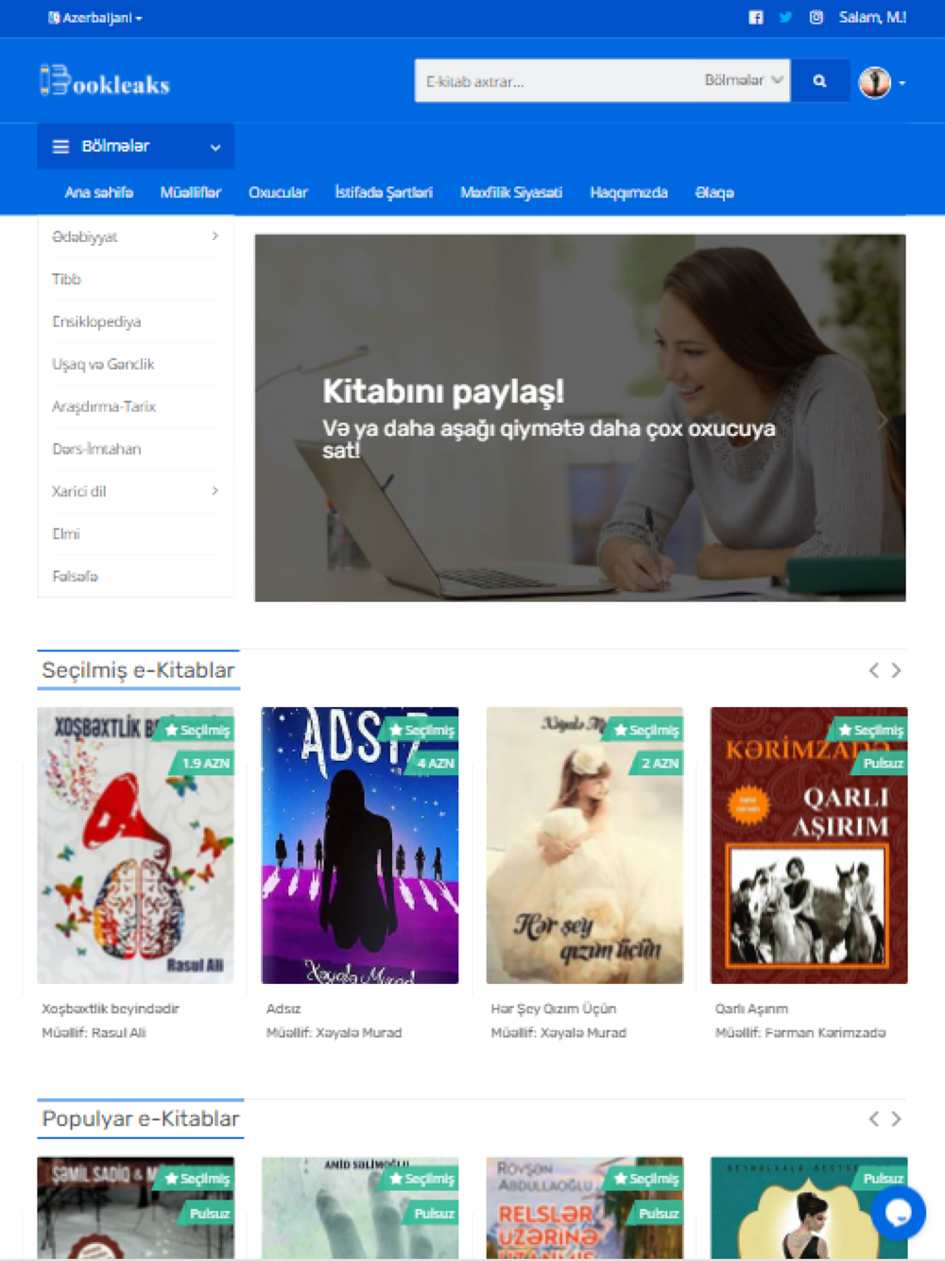Open the live chat bubble
945x1261 pixels.
click(x=899, y=1212)
